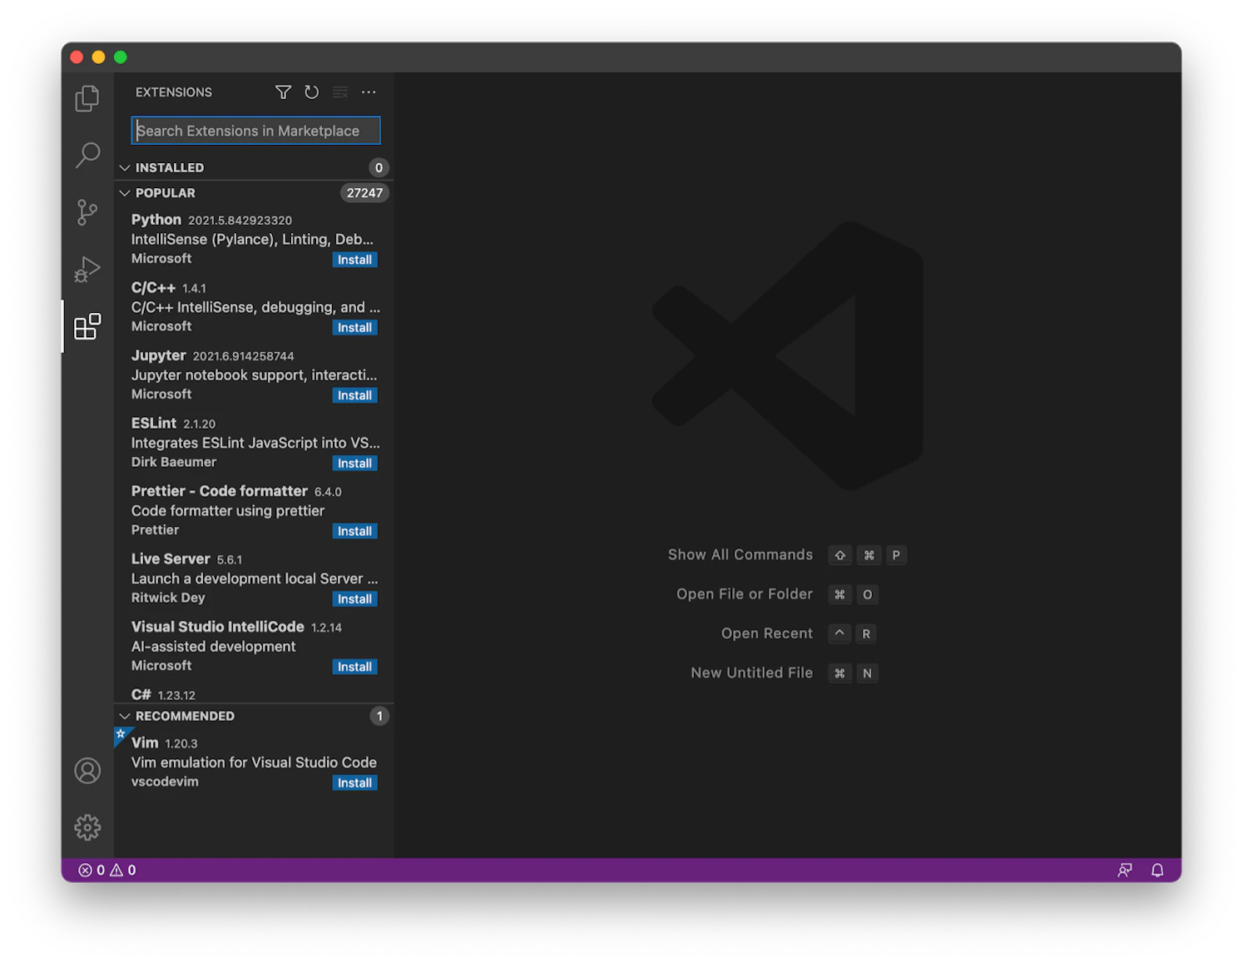1243x963 pixels.
Task: Select the Extensions view icon
Action: click(87, 326)
